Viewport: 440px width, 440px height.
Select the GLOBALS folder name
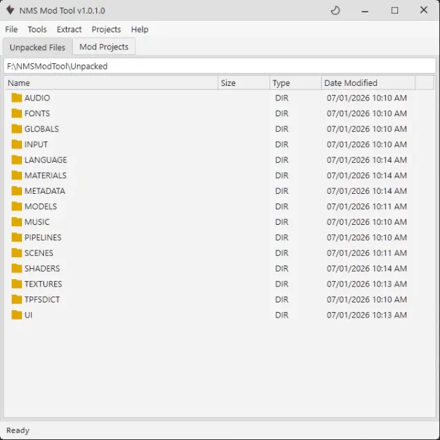point(41,129)
